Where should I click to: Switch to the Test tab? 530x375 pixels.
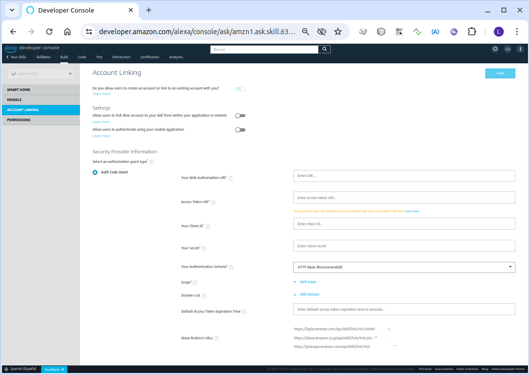point(99,57)
